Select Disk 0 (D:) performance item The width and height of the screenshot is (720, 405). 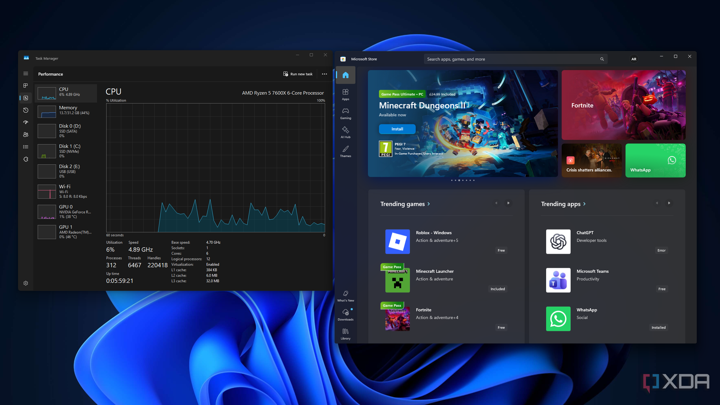(x=66, y=131)
